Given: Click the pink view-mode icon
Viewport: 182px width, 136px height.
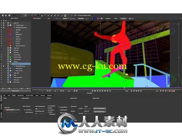Looking at the screenshot, I should coord(98,18).
